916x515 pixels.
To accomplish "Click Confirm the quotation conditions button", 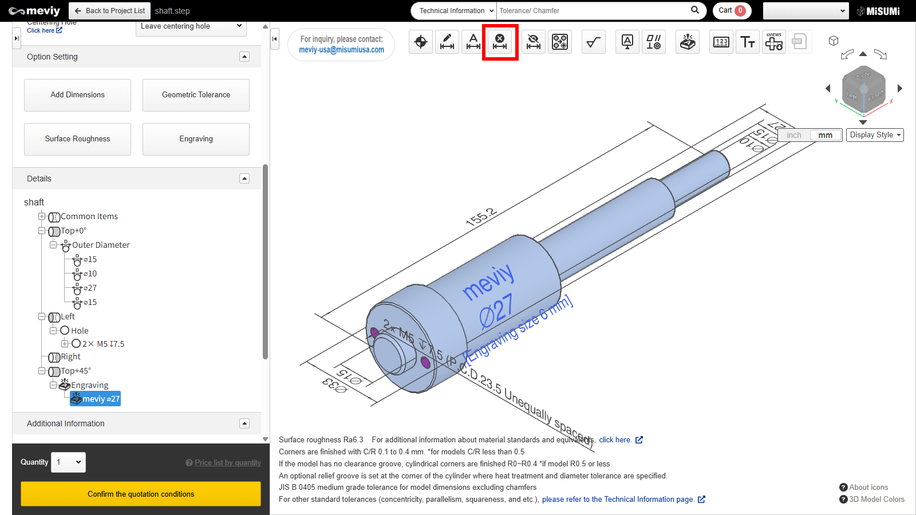I will point(141,494).
